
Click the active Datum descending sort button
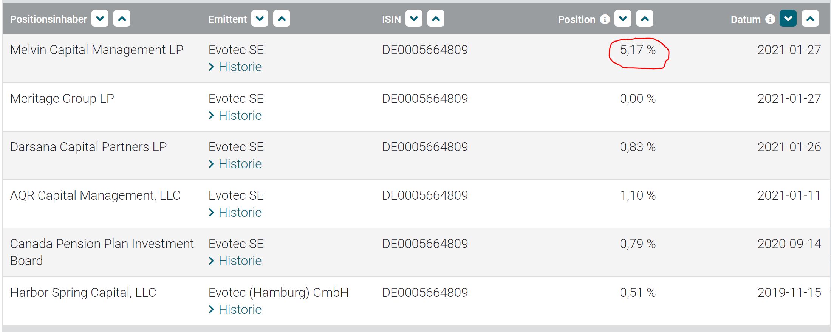(788, 19)
